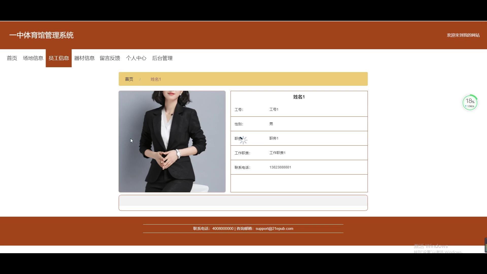Click the 姓名1 heading in details panel

coord(299,97)
